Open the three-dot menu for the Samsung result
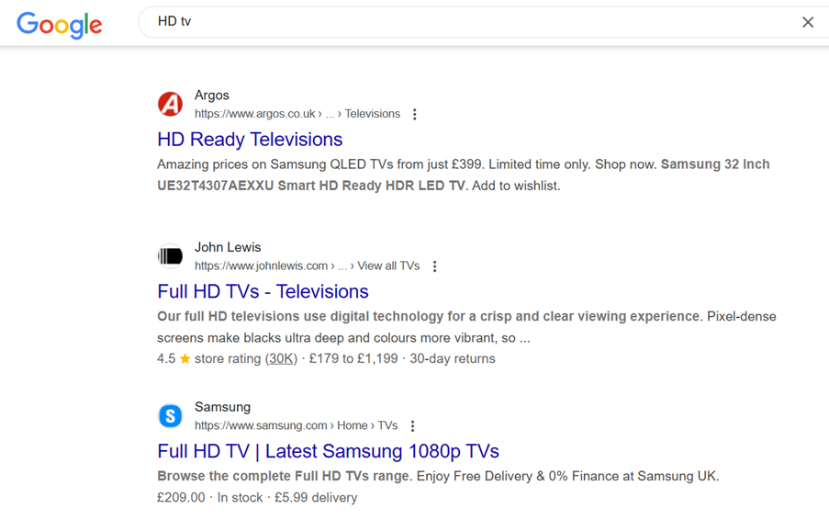The height and width of the screenshot is (531, 829). tap(412, 425)
